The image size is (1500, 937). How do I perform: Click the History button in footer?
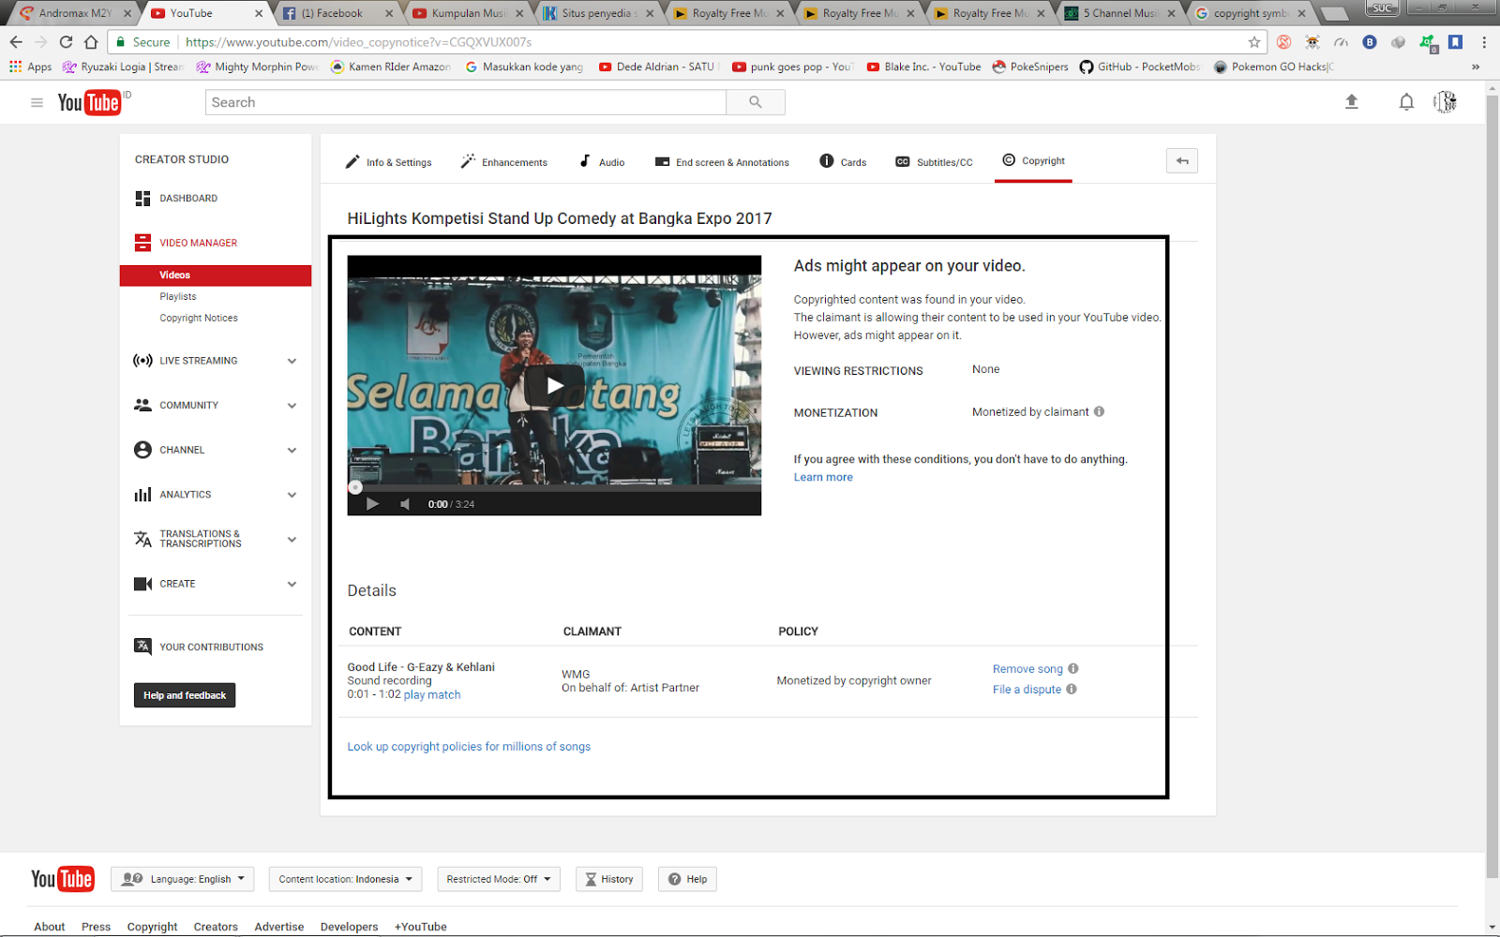click(x=609, y=879)
